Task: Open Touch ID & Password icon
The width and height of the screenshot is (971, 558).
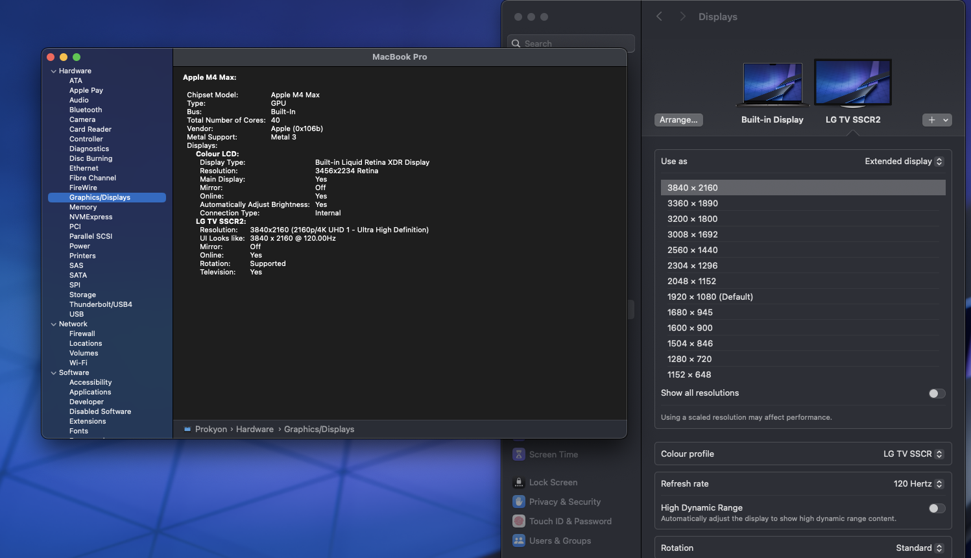Action: click(519, 521)
